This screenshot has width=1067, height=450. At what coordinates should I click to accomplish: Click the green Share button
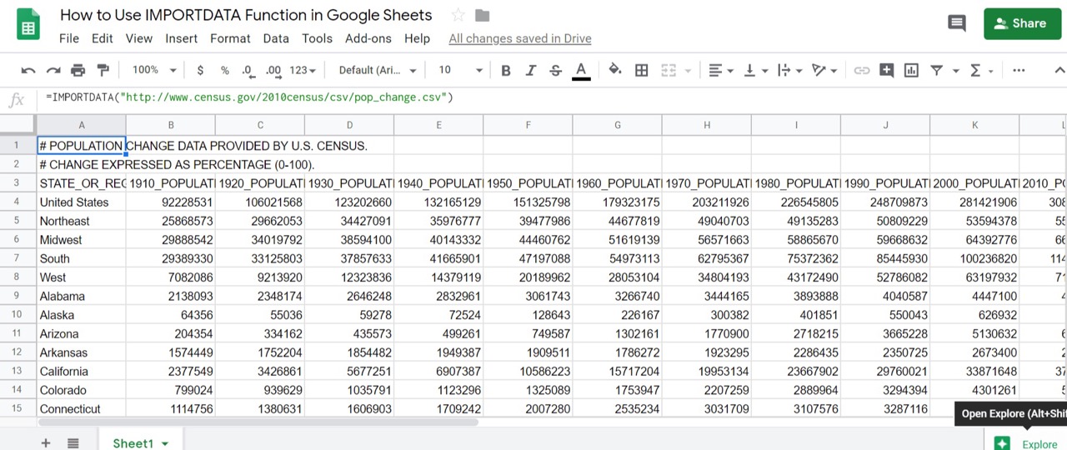(1023, 23)
